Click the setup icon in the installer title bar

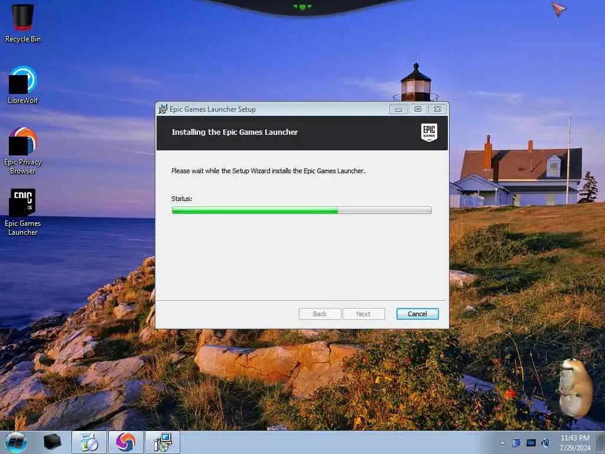click(x=163, y=109)
